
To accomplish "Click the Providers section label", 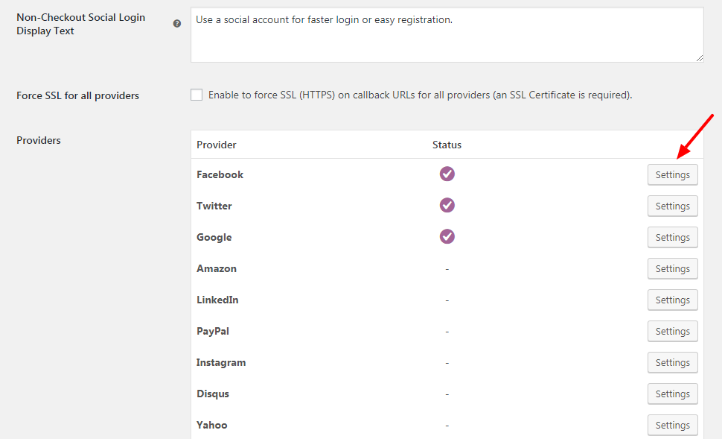I will tap(39, 140).
